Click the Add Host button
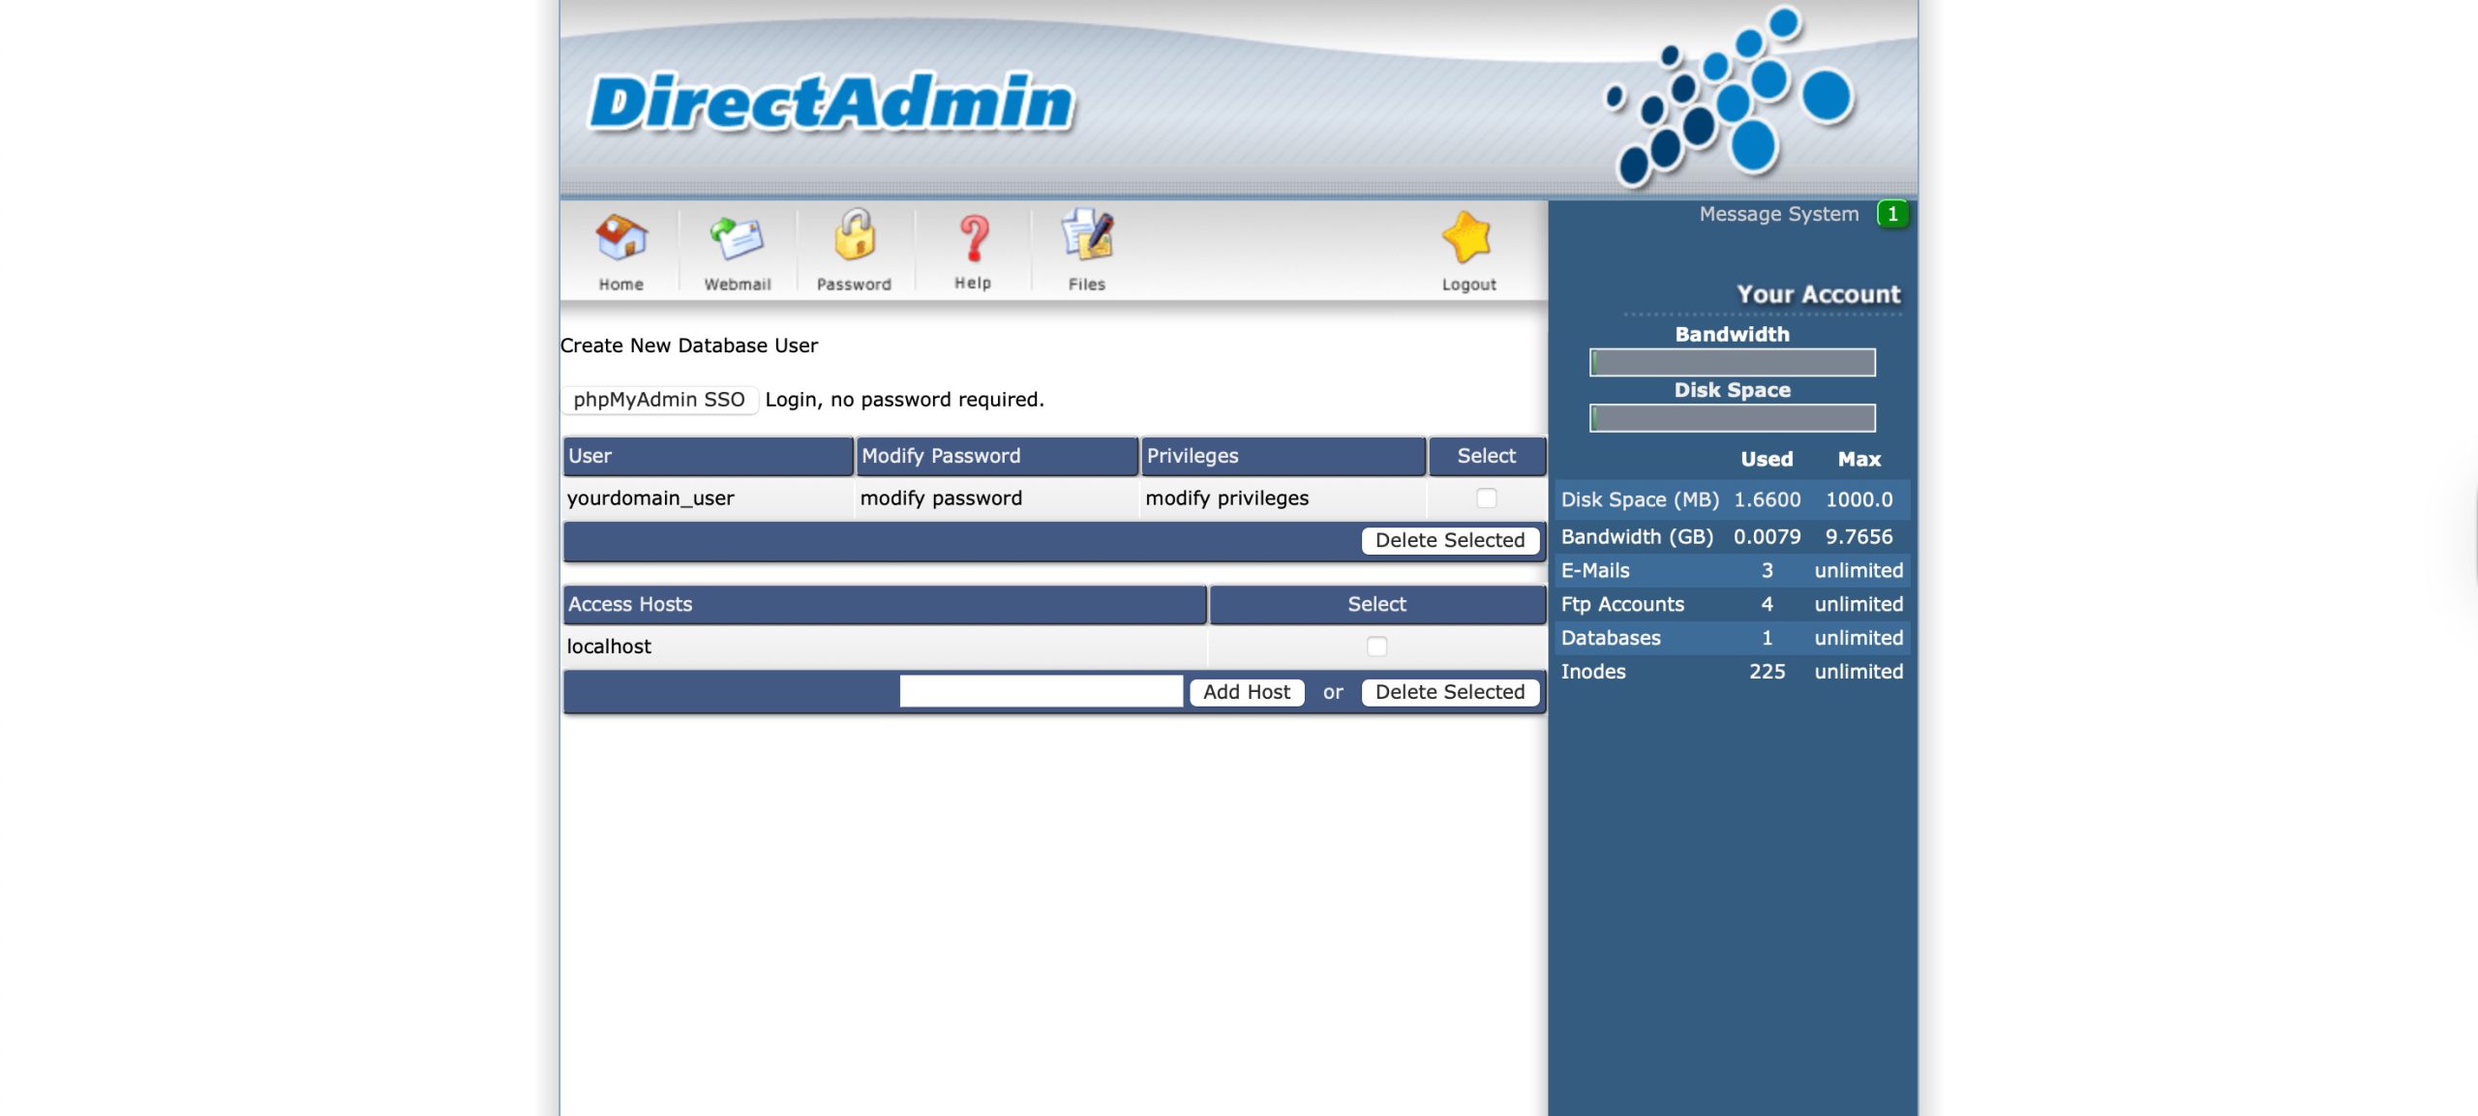Image resolution: width=2478 pixels, height=1116 pixels. click(1246, 692)
